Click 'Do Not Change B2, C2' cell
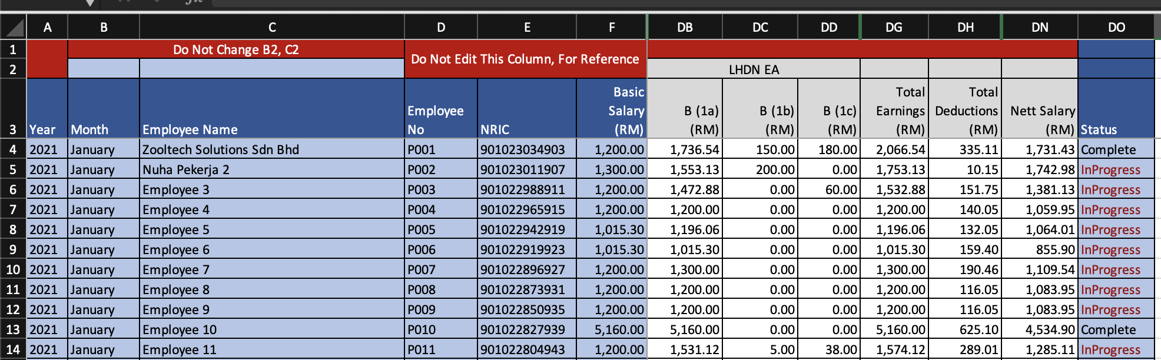 (236, 49)
